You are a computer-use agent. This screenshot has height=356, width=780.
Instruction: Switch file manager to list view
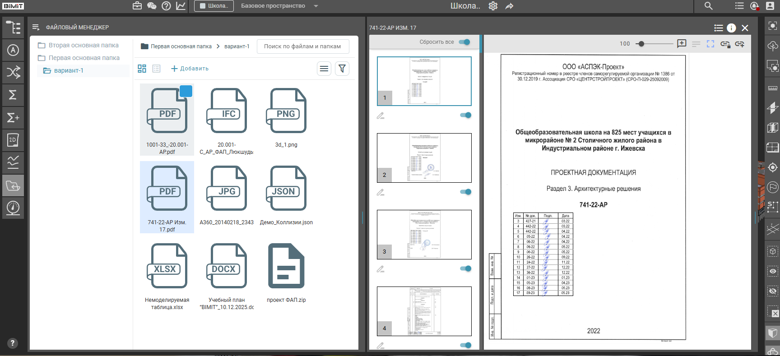pos(156,69)
